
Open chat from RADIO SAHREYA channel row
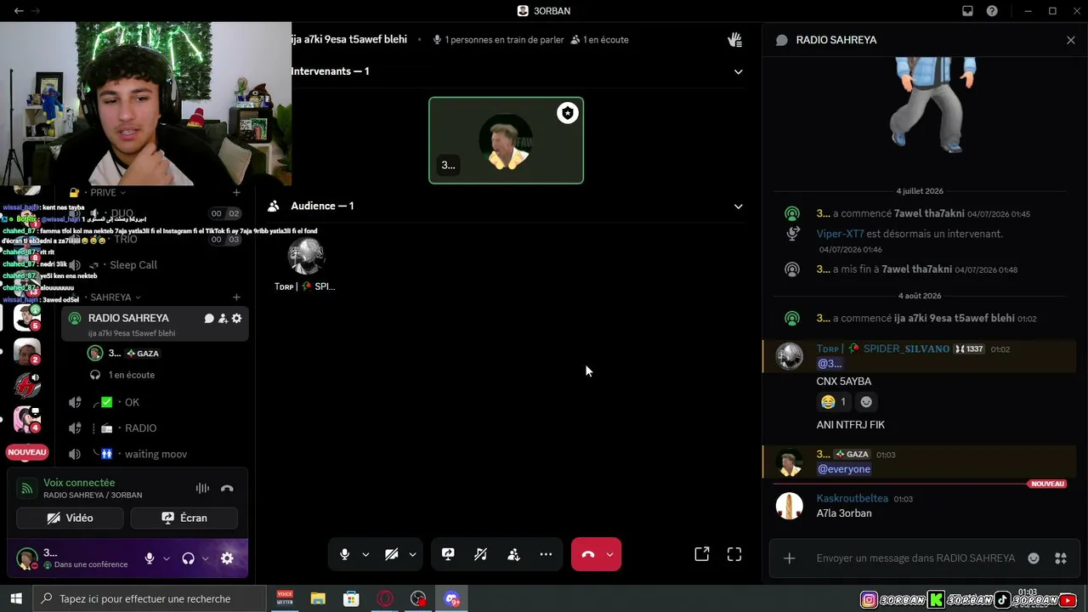tap(209, 318)
